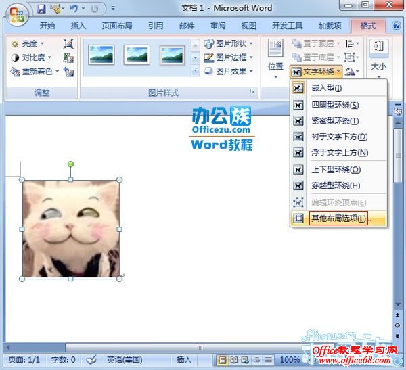The height and width of the screenshot is (370, 406).
Task: Customize Quick Access Toolbar dropdown arrow
Action: 113,9
